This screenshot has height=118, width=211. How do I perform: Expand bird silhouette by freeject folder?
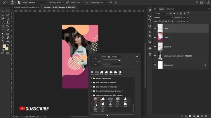pos(92,83)
